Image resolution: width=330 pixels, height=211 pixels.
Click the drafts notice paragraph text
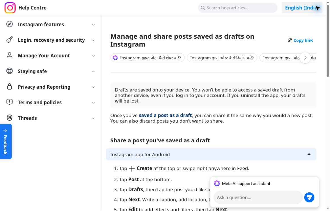pyautogui.click(x=210, y=95)
